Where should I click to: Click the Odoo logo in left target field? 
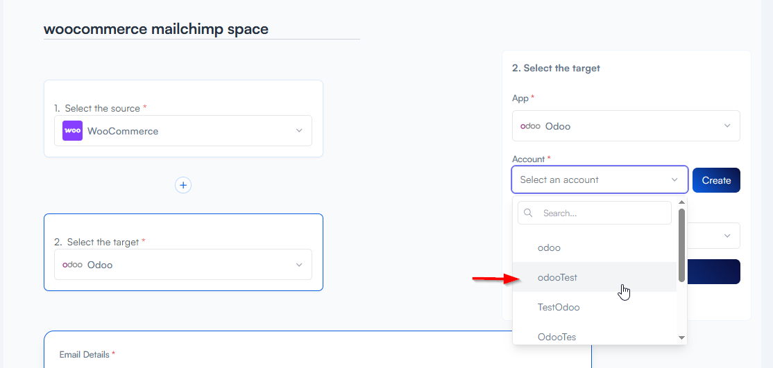(72, 265)
